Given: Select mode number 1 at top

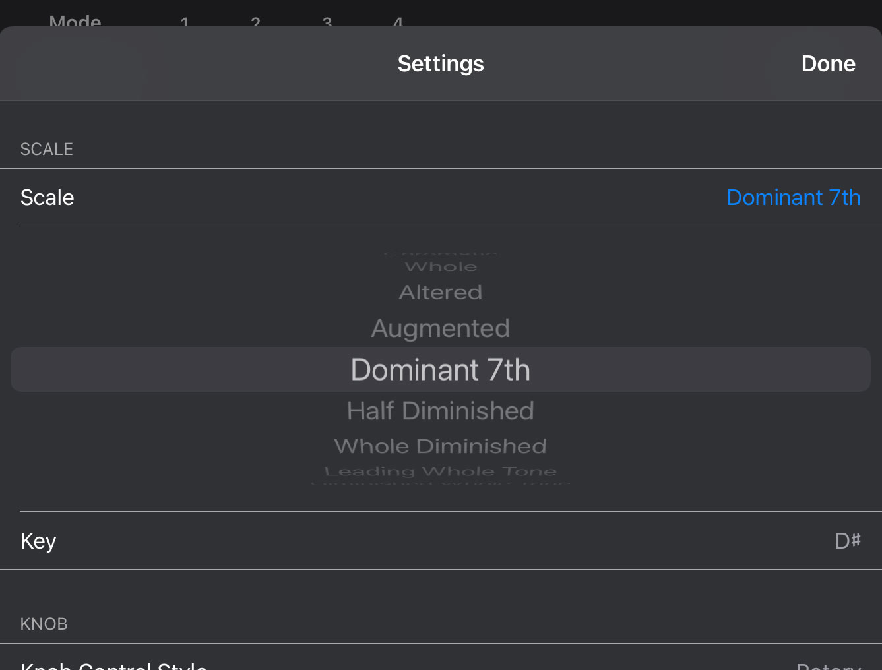Looking at the screenshot, I should point(185,22).
